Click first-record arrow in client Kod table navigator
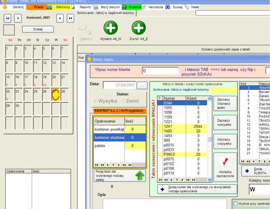270x209 pixels. (243, 161)
